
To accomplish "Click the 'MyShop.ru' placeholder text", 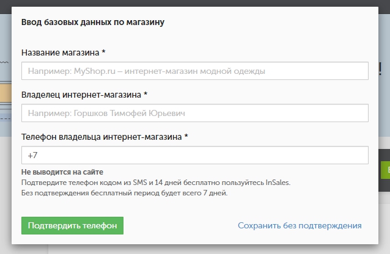I will [95, 71].
